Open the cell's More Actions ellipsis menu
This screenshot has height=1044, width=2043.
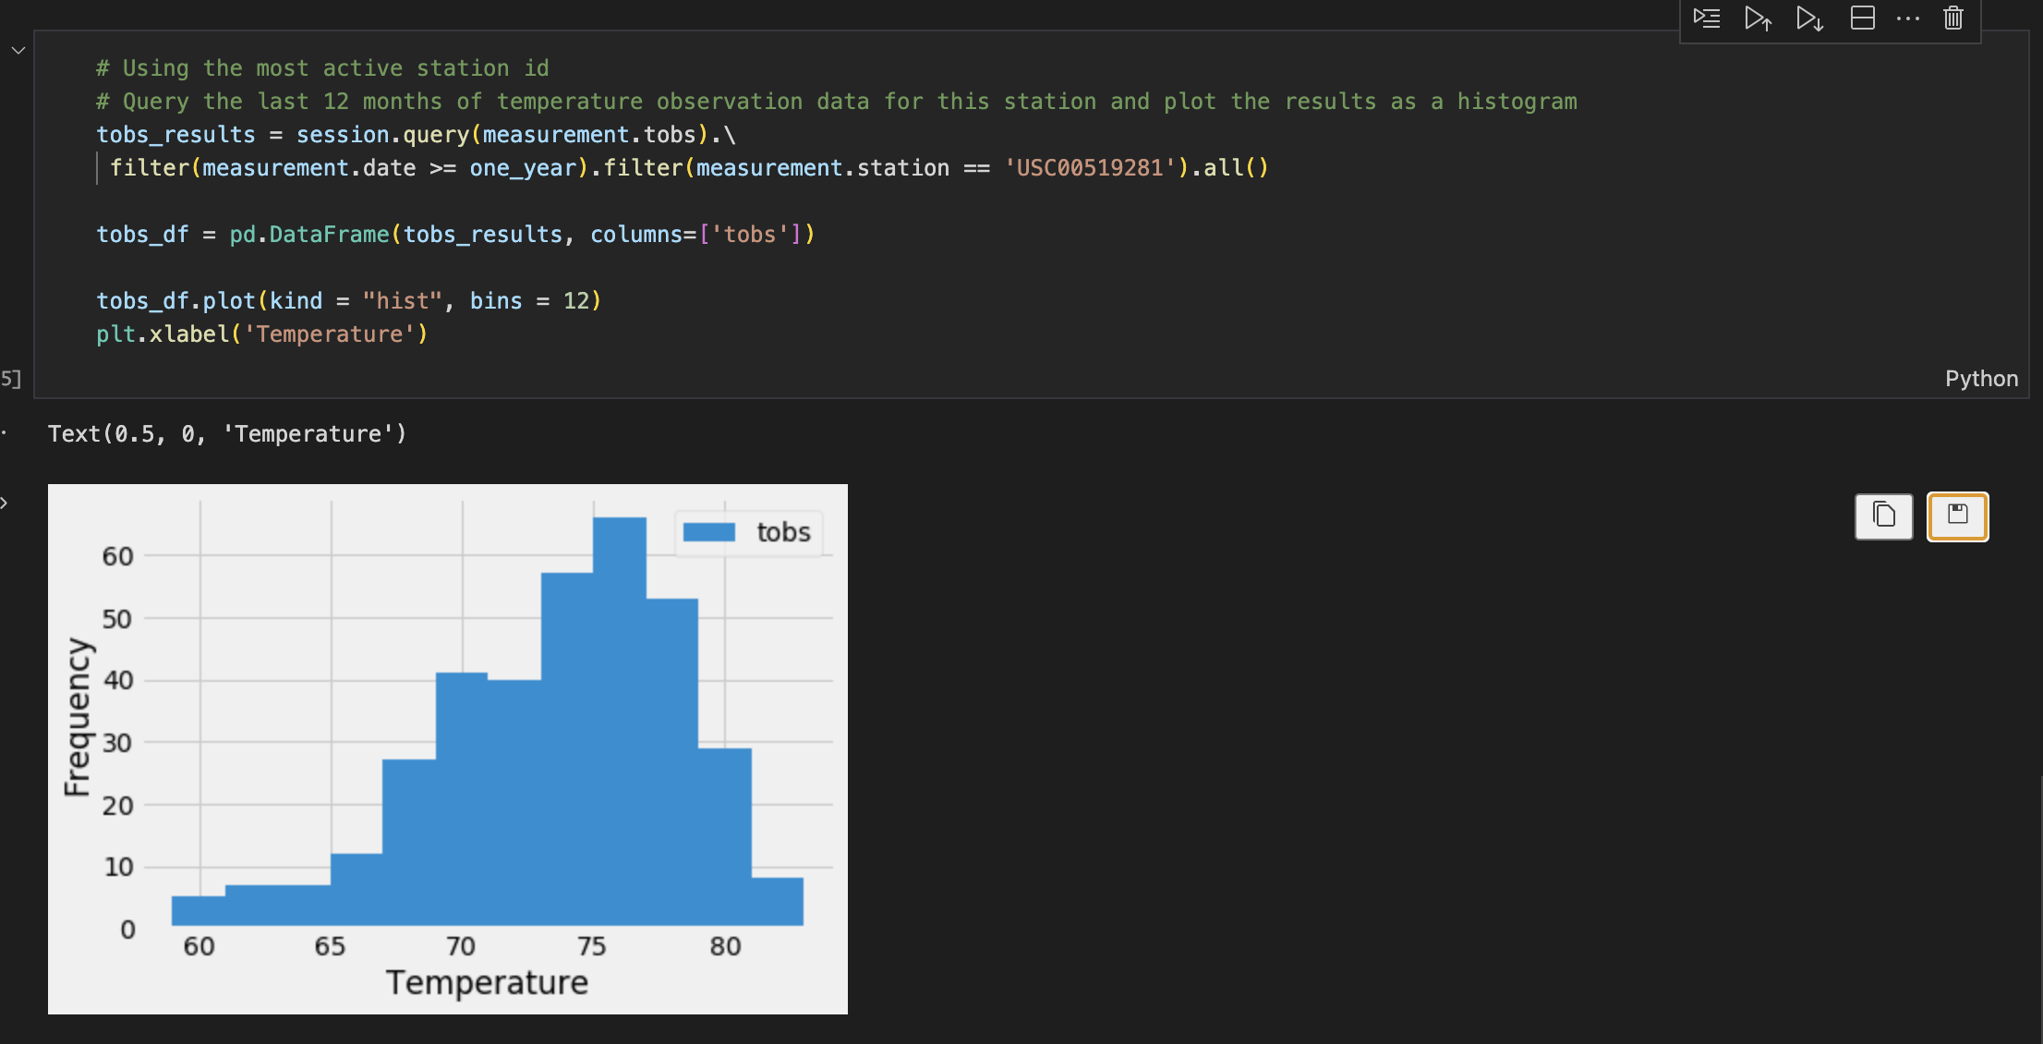tap(1908, 18)
